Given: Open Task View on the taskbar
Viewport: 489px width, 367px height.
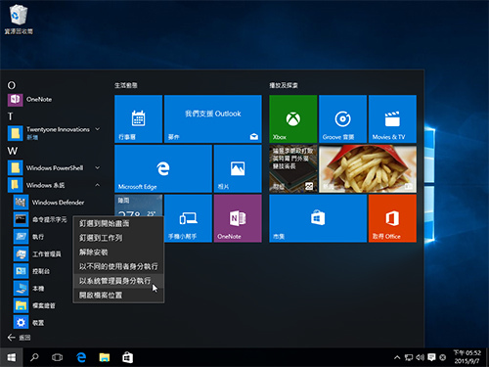Looking at the screenshot, I should [57, 357].
